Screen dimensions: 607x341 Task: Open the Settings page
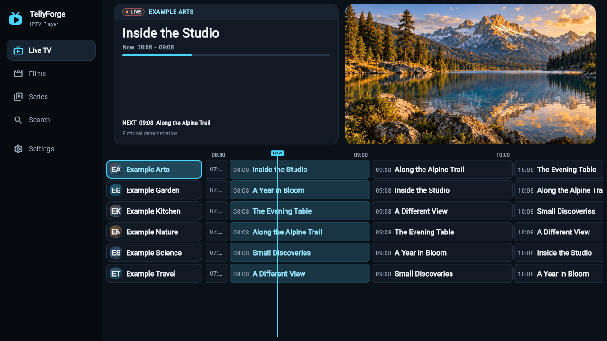coord(51,149)
